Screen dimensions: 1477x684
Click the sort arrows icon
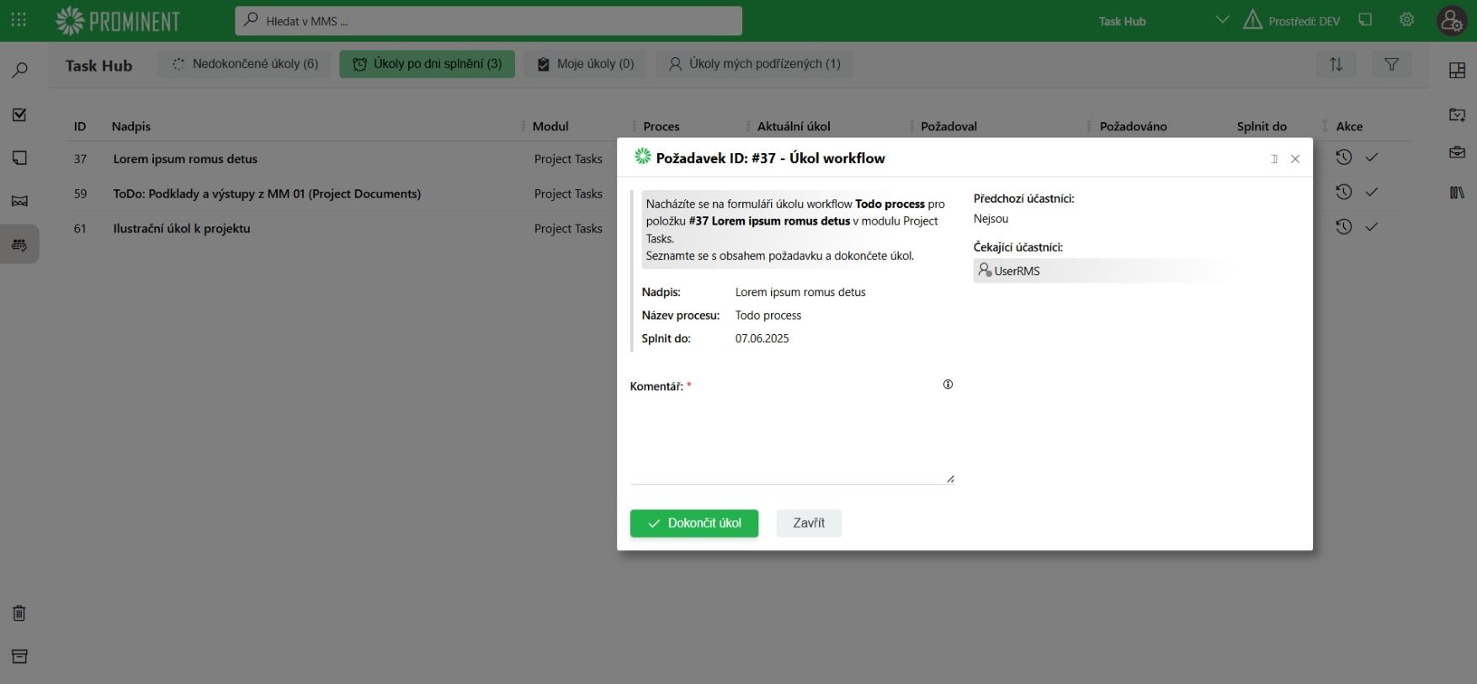tap(1336, 64)
